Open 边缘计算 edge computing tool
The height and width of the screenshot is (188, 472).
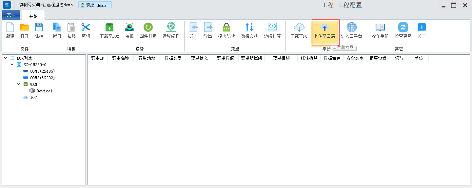click(272, 28)
